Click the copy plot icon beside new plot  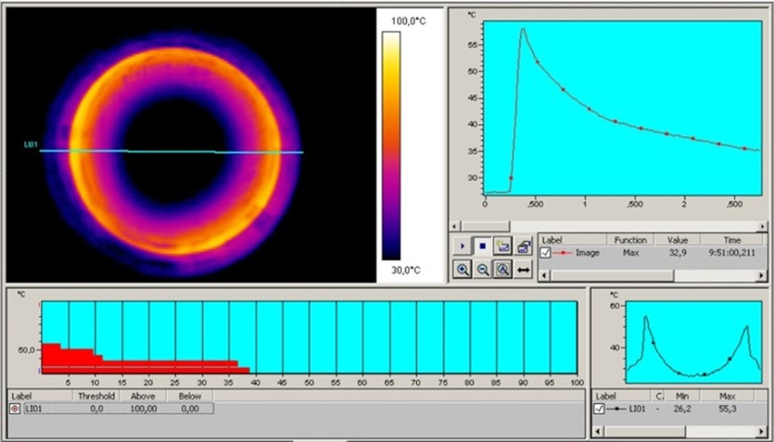click(524, 246)
